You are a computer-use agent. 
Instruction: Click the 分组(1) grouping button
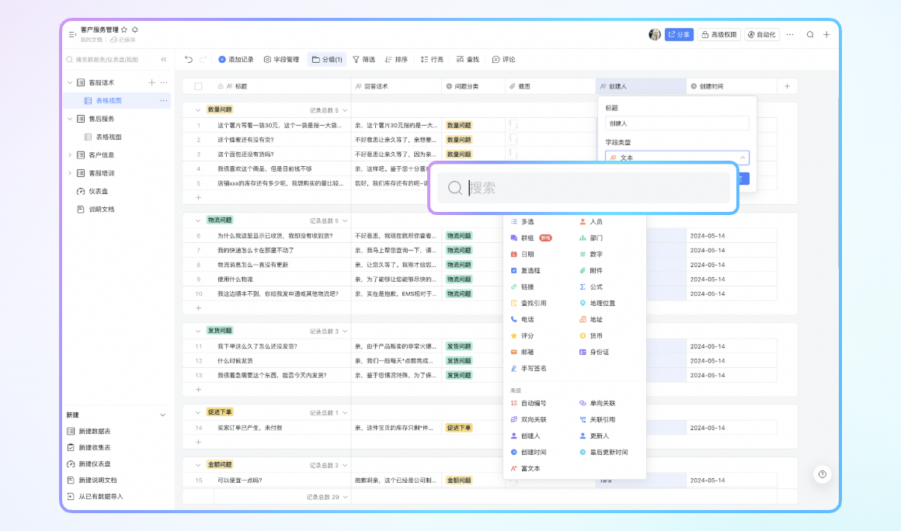(x=327, y=59)
